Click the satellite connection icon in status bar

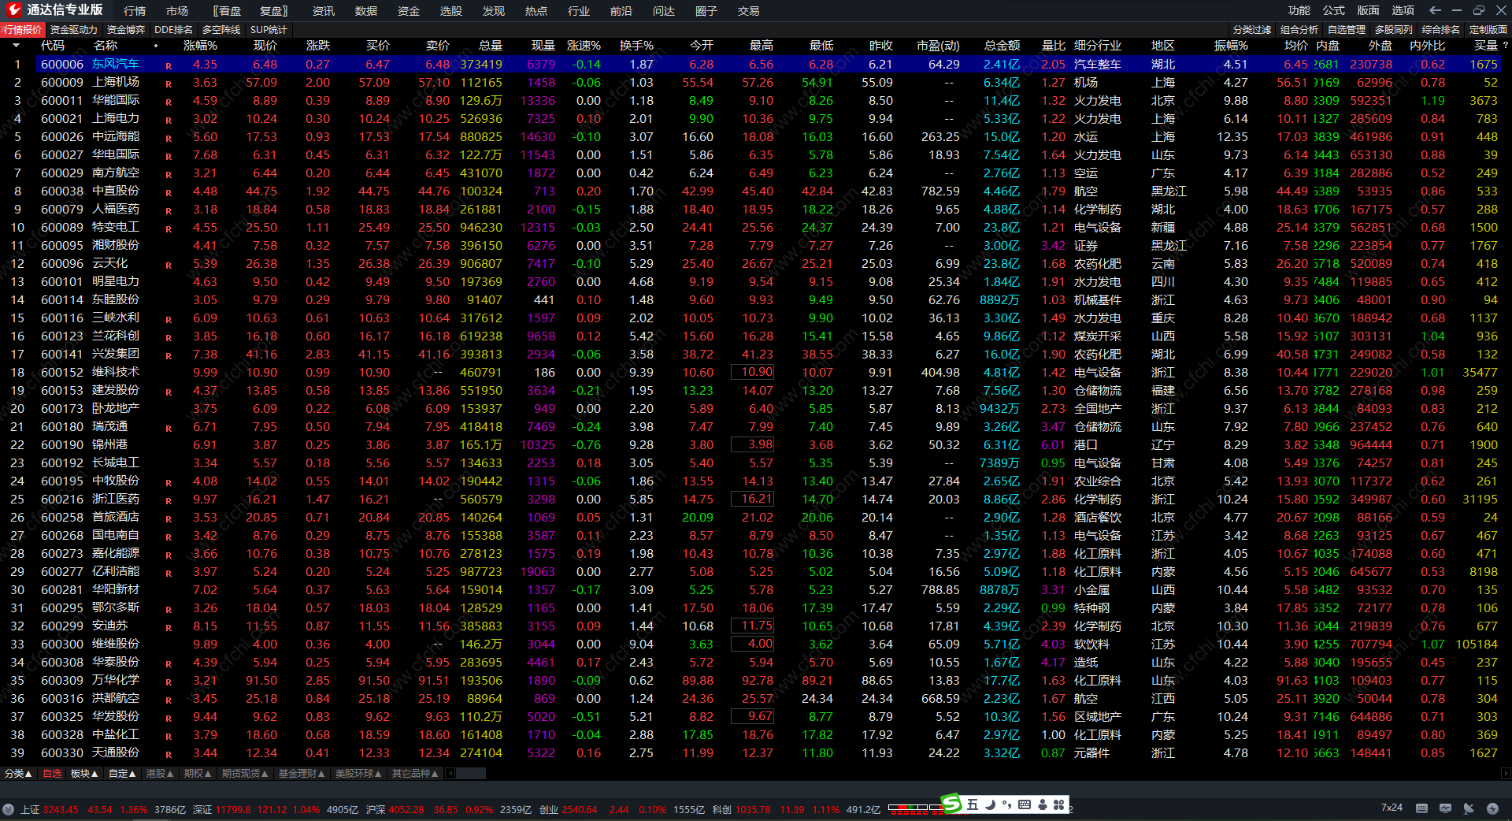(1469, 808)
